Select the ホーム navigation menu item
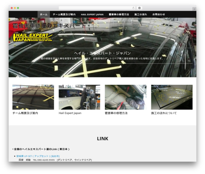This screenshot has height=174, width=205. click(x=44, y=14)
